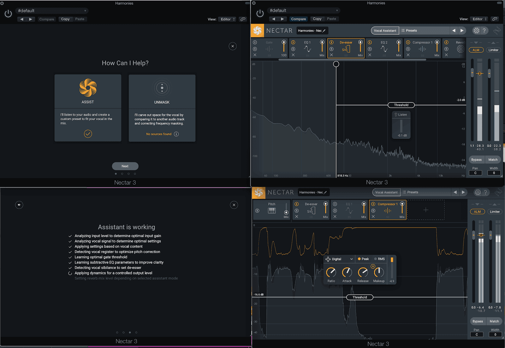
Task: Toggle power on the Reverb module
Action: click(x=446, y=42)
